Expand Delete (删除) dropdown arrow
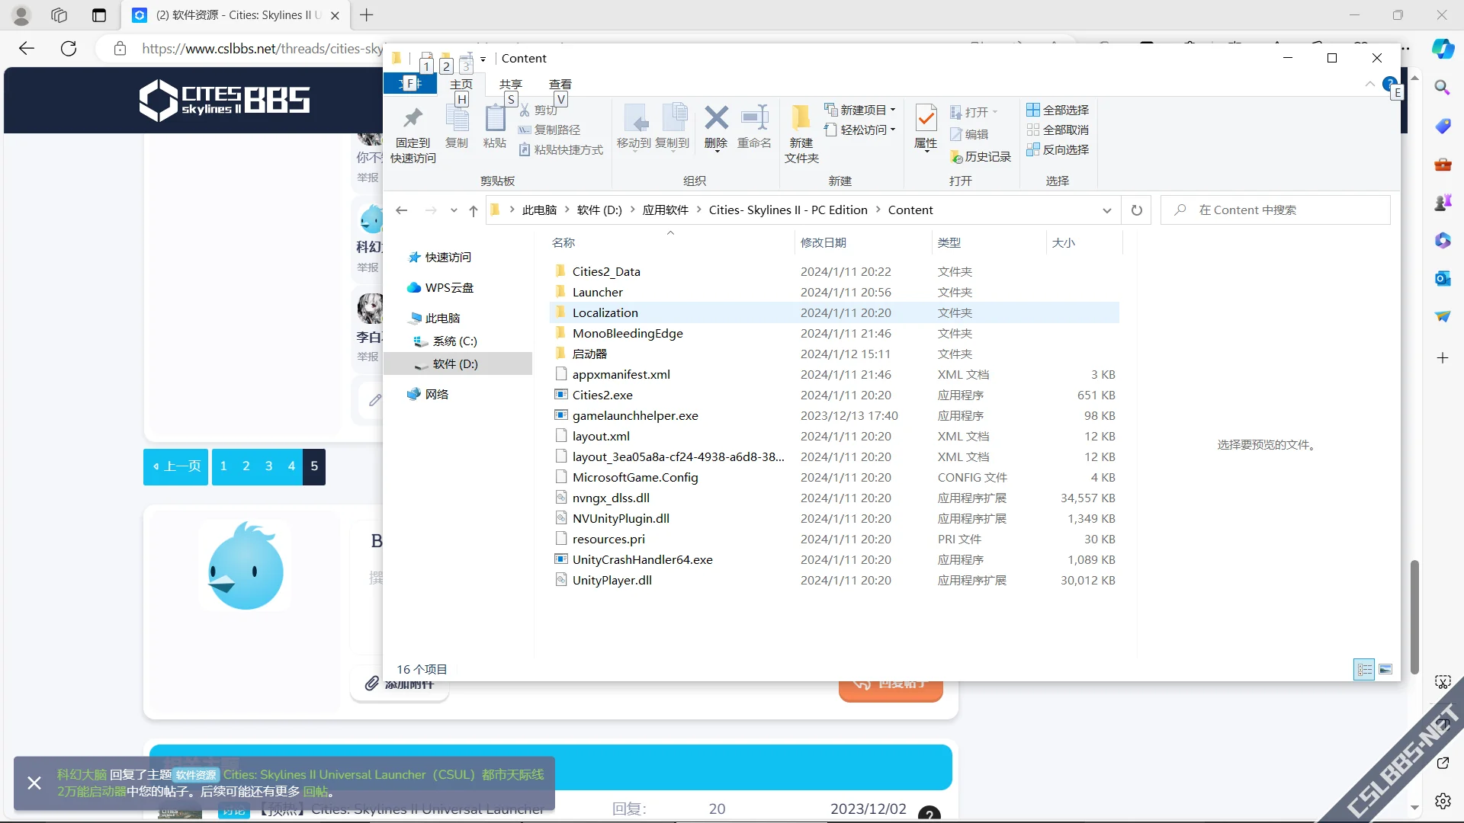 pos(716,152)
